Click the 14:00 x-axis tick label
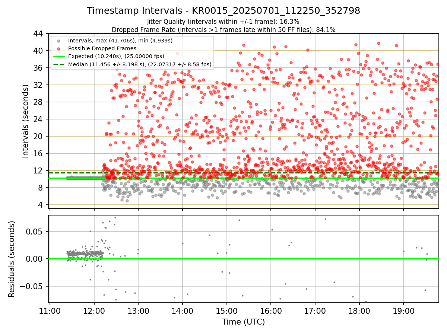This screenshot has width=447, height=335. tap(182, 311)
